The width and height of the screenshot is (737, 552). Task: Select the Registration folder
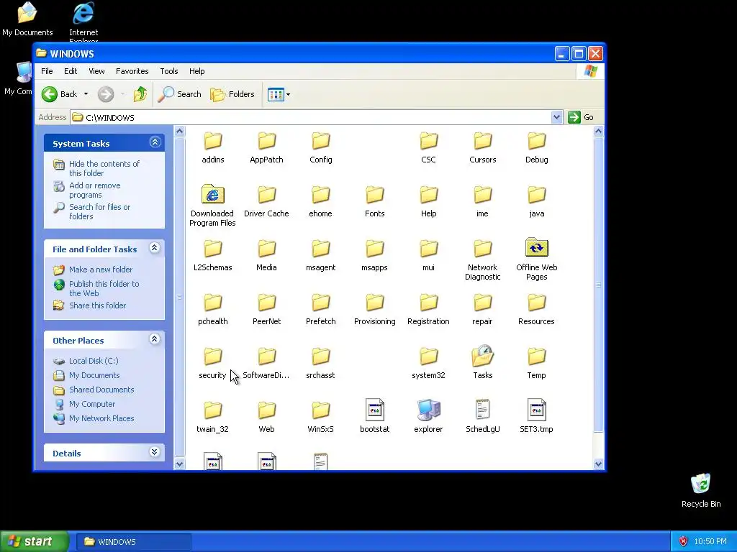coord(428,309)
